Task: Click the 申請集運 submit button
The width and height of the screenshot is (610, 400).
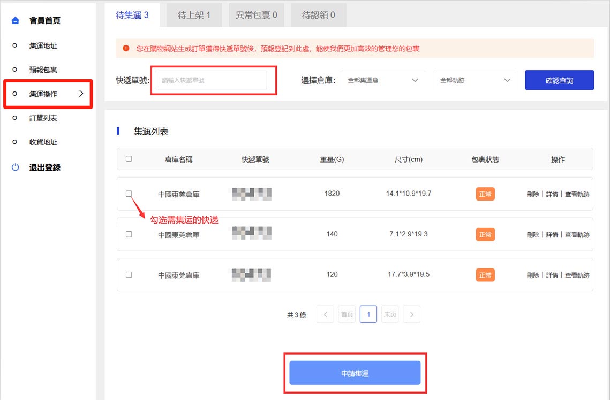Action: point(355,373)
